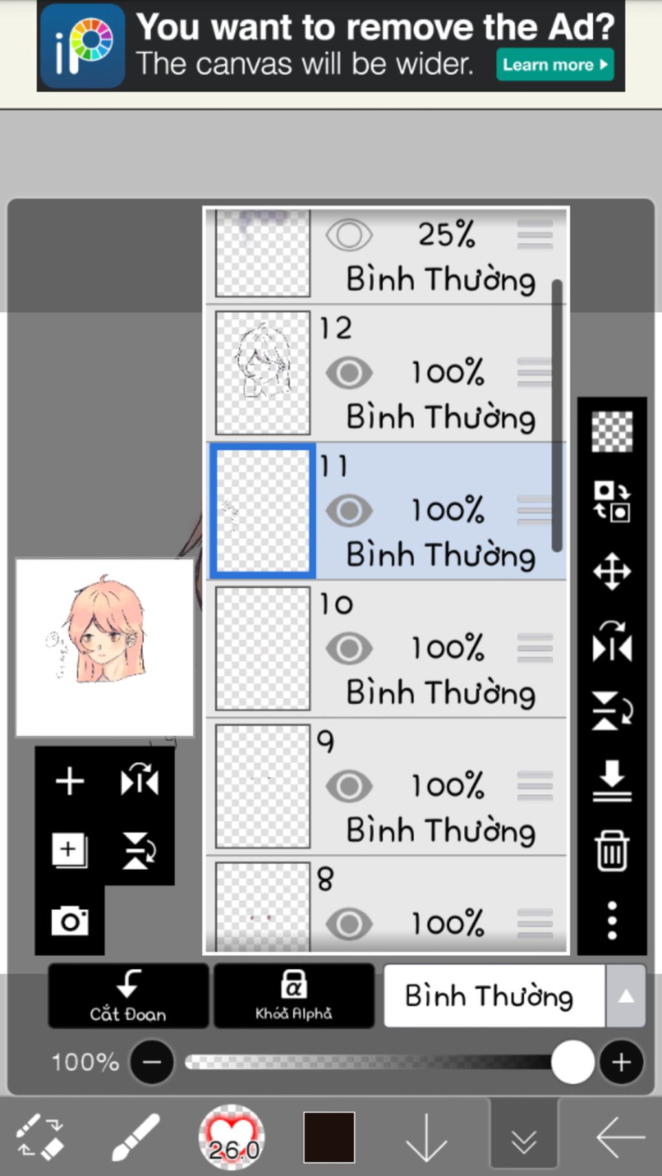662x1176 pixels.
Task: Clear layer using checkerboard icon
Action: click(x=612, y=432)
